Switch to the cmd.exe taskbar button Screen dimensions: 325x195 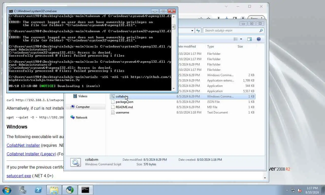(x=85, y=190)
